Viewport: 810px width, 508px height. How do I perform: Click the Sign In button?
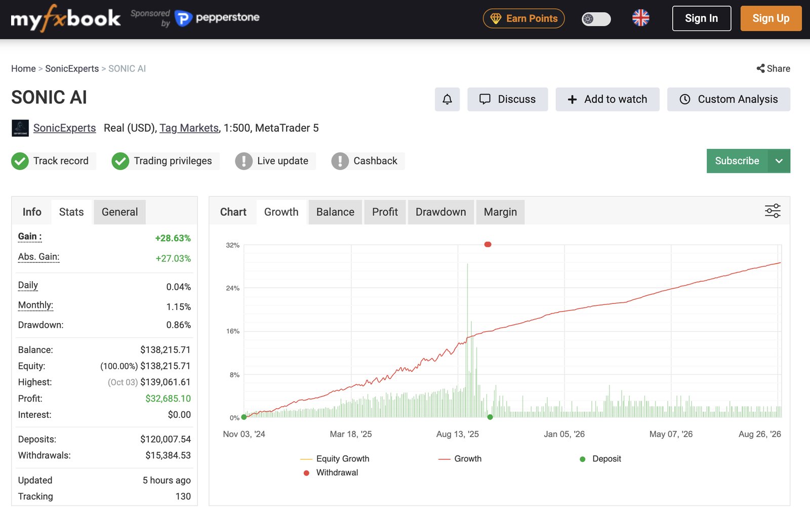click(701, 18)
